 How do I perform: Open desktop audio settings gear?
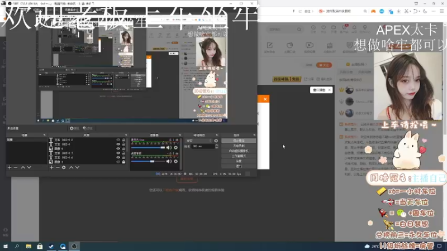(x=176, y=161)
